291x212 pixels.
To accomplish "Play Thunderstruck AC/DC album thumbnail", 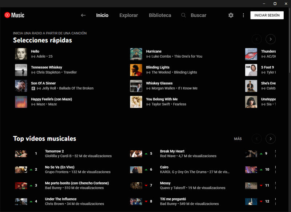I will coord(251,54).
